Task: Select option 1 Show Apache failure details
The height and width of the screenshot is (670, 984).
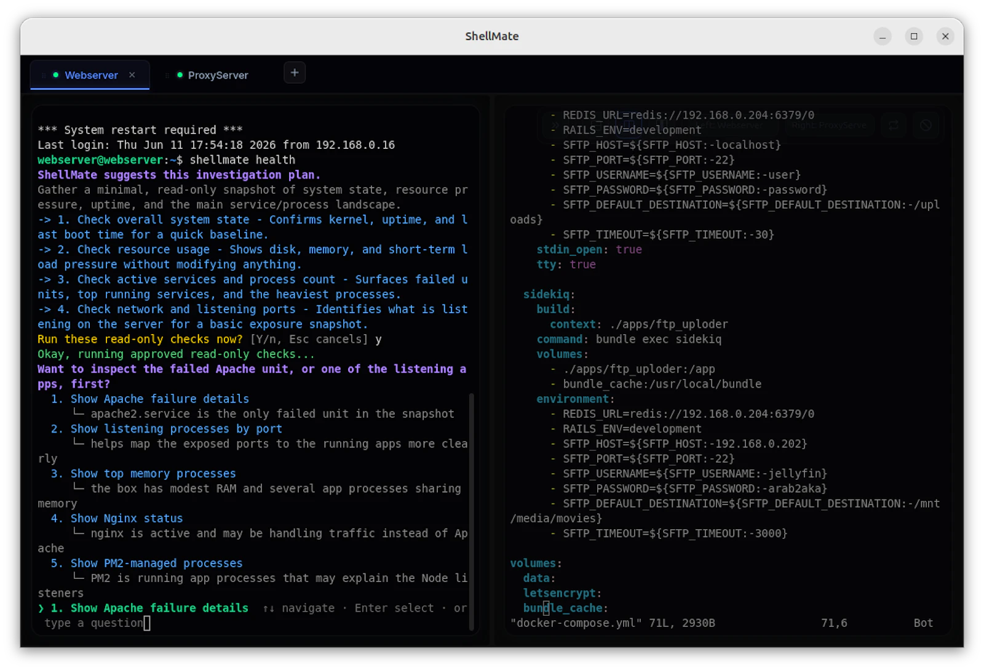Action: pyautogui.click(x=150, y=399)
